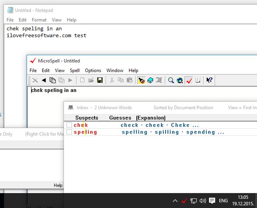Screen dimensions: 257x208
Task: Choose the guess 'spilling'
Action: click(167, 132)
